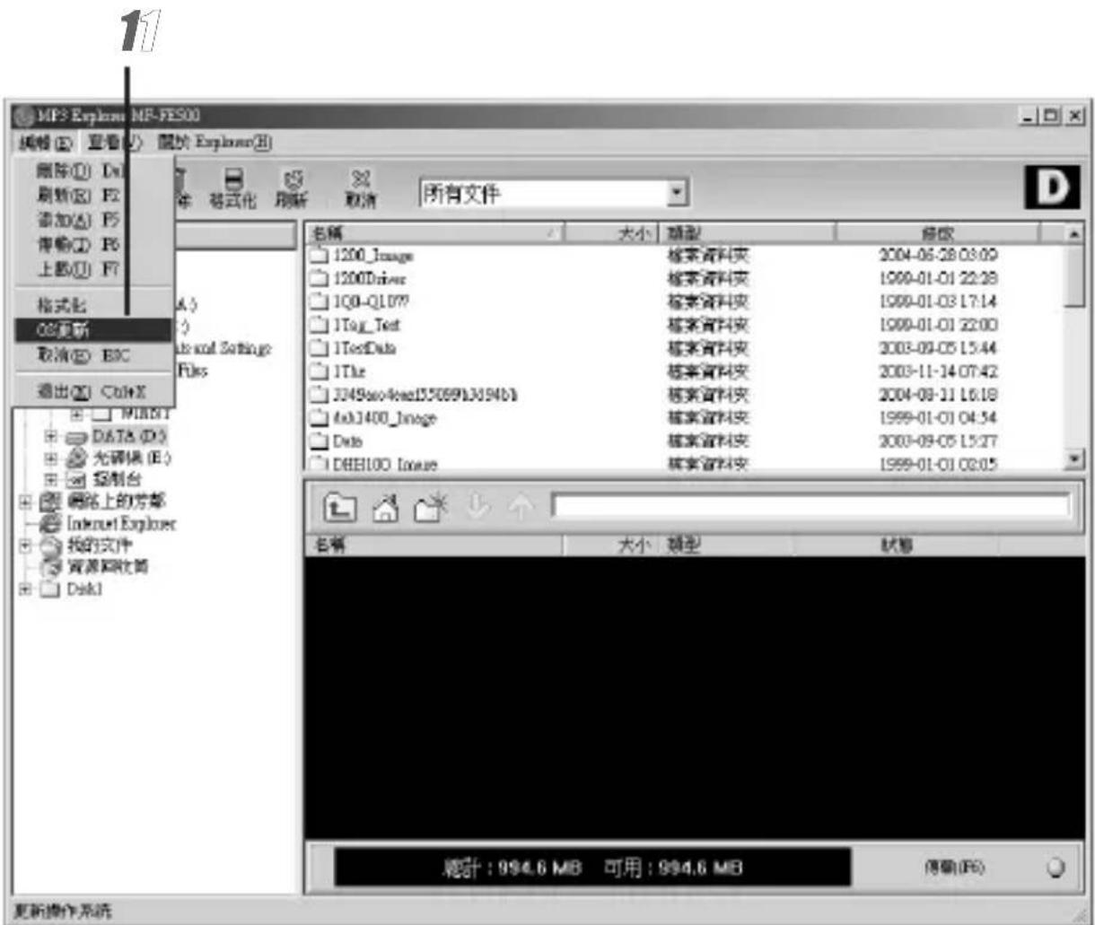Sort PC files by 名稱 column header
The height and width of the screenshot is (925, 1095).
coord(434,233)
